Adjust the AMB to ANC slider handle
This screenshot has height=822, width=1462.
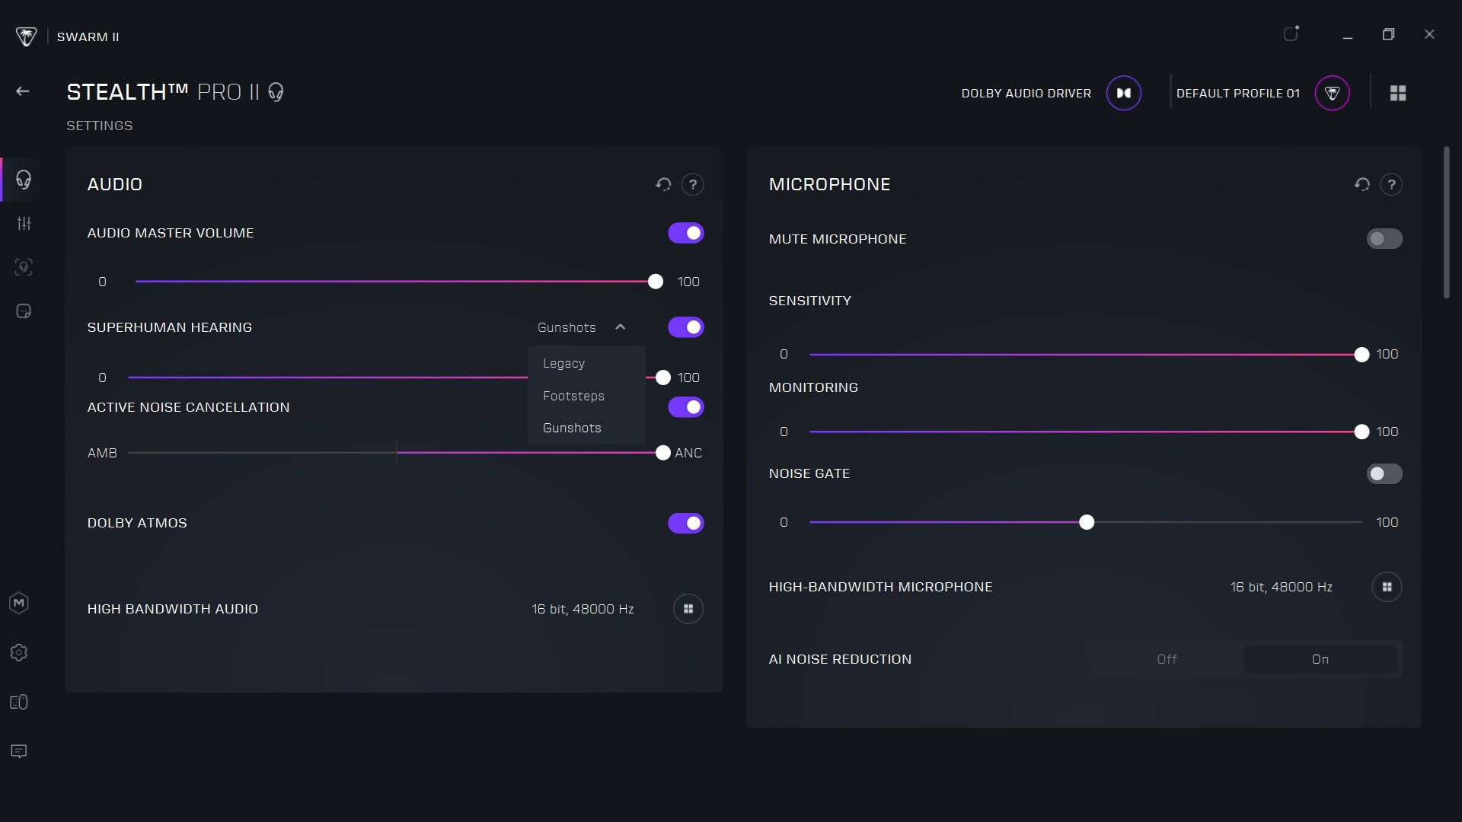[662, 453]
